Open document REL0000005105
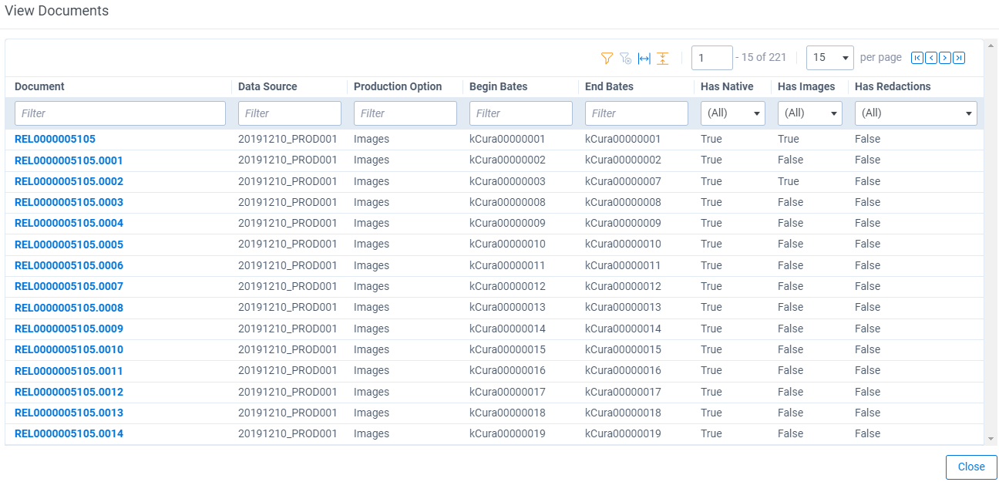 coord(55,140)
